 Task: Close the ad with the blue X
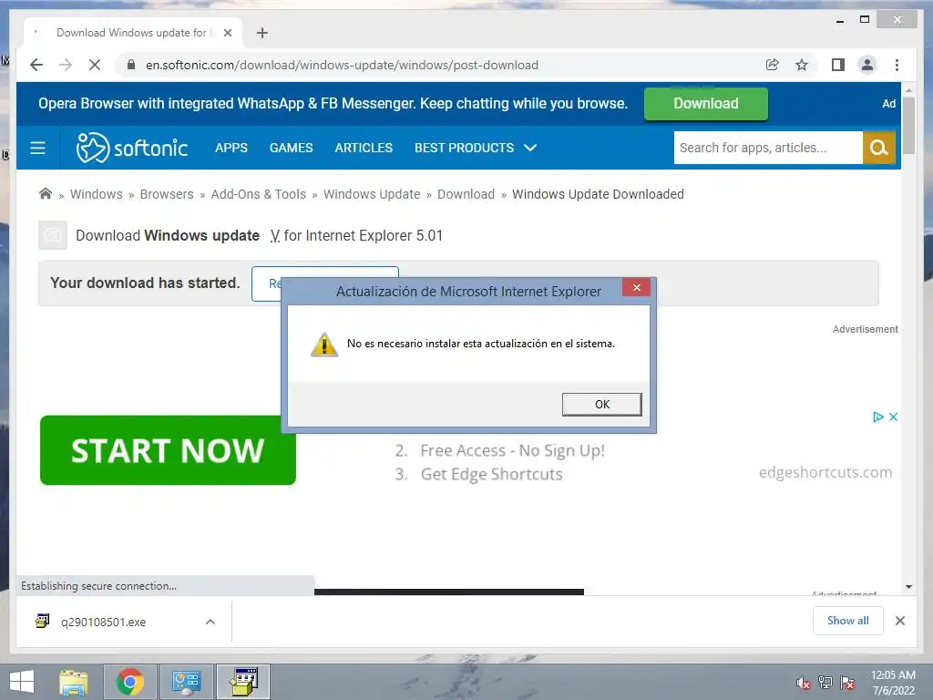point(893,417)
